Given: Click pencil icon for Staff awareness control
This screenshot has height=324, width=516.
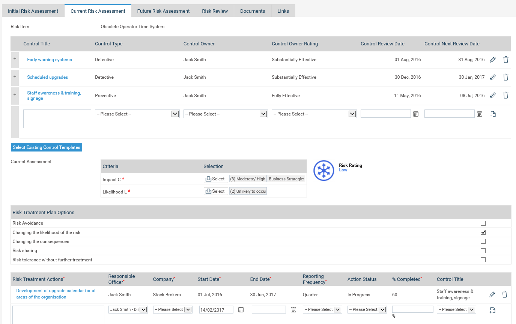Looking at the screenshot, I should (493, 95).
